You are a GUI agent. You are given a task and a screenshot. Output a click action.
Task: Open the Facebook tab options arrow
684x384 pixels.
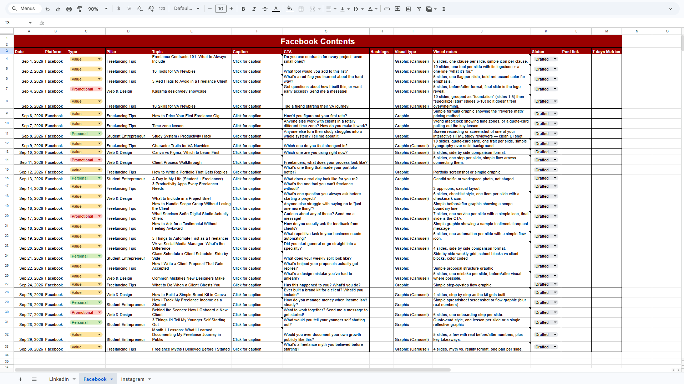point(112,379)
